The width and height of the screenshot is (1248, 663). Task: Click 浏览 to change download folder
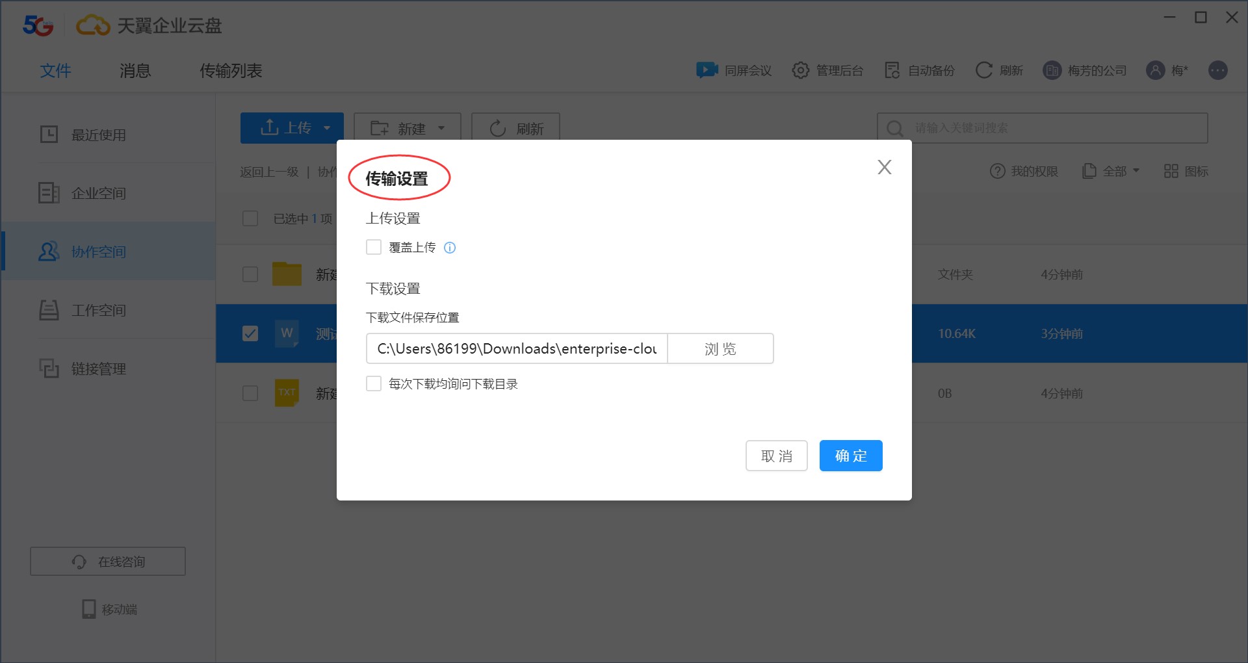tap(720, 348)
